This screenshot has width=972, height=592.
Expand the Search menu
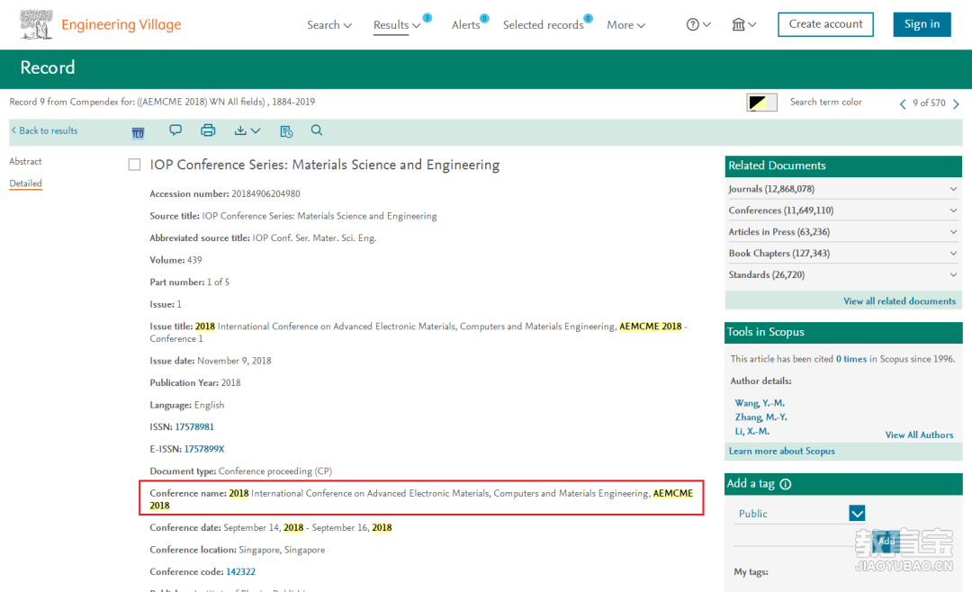tap(329, 25)
